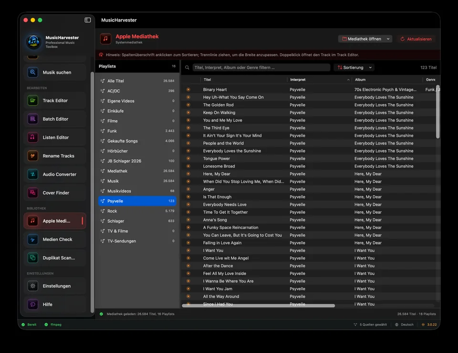Image resolution: width=458 pixels, height=353 pixels.
Task: Sort by the Genre column header
Action: (x=430, y=80)
